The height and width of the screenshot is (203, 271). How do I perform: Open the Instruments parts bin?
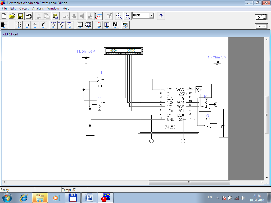tap(125, 25)
